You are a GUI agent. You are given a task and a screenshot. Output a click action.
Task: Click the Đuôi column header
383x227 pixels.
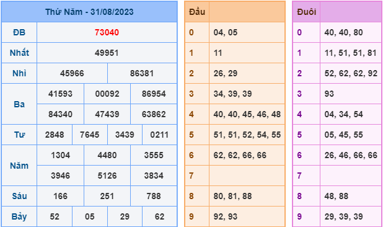coord(307,12)
